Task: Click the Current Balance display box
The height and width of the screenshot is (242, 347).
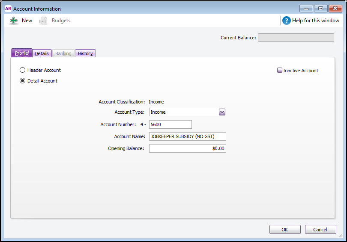Action: tap(296, 38)
